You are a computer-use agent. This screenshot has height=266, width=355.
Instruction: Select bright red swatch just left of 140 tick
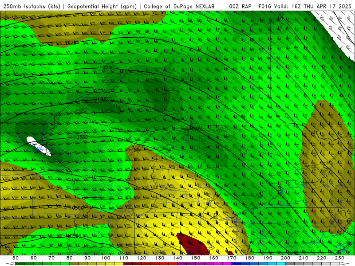173,264
